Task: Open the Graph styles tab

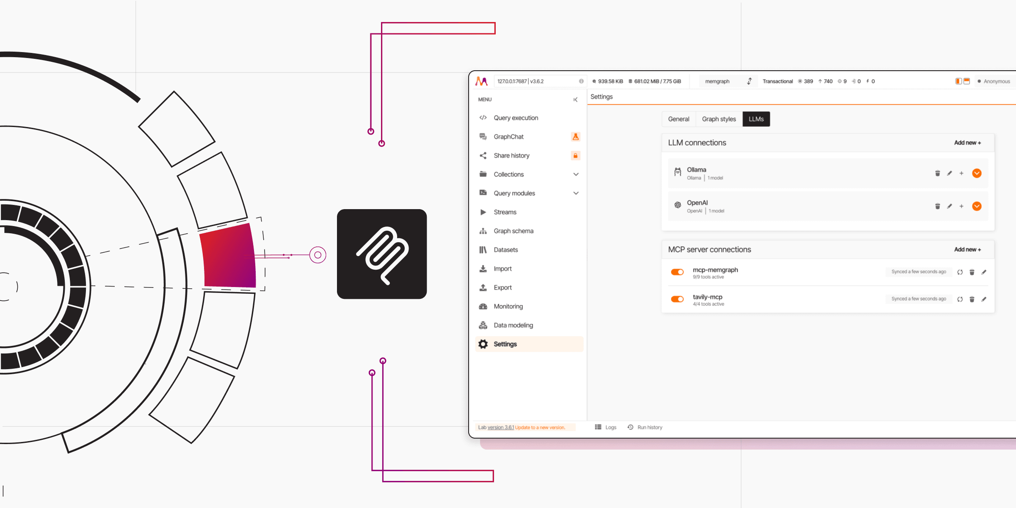Action: 718,119
